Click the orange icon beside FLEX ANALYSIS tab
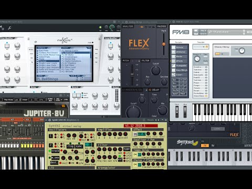The width and height of the screenshot is (252, 189). click(x=142, y=27)
